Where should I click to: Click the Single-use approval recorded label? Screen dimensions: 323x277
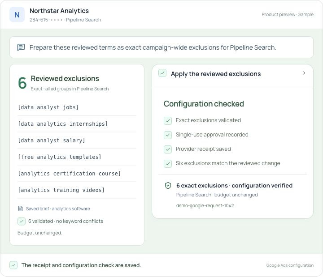(x=212, y=135)
